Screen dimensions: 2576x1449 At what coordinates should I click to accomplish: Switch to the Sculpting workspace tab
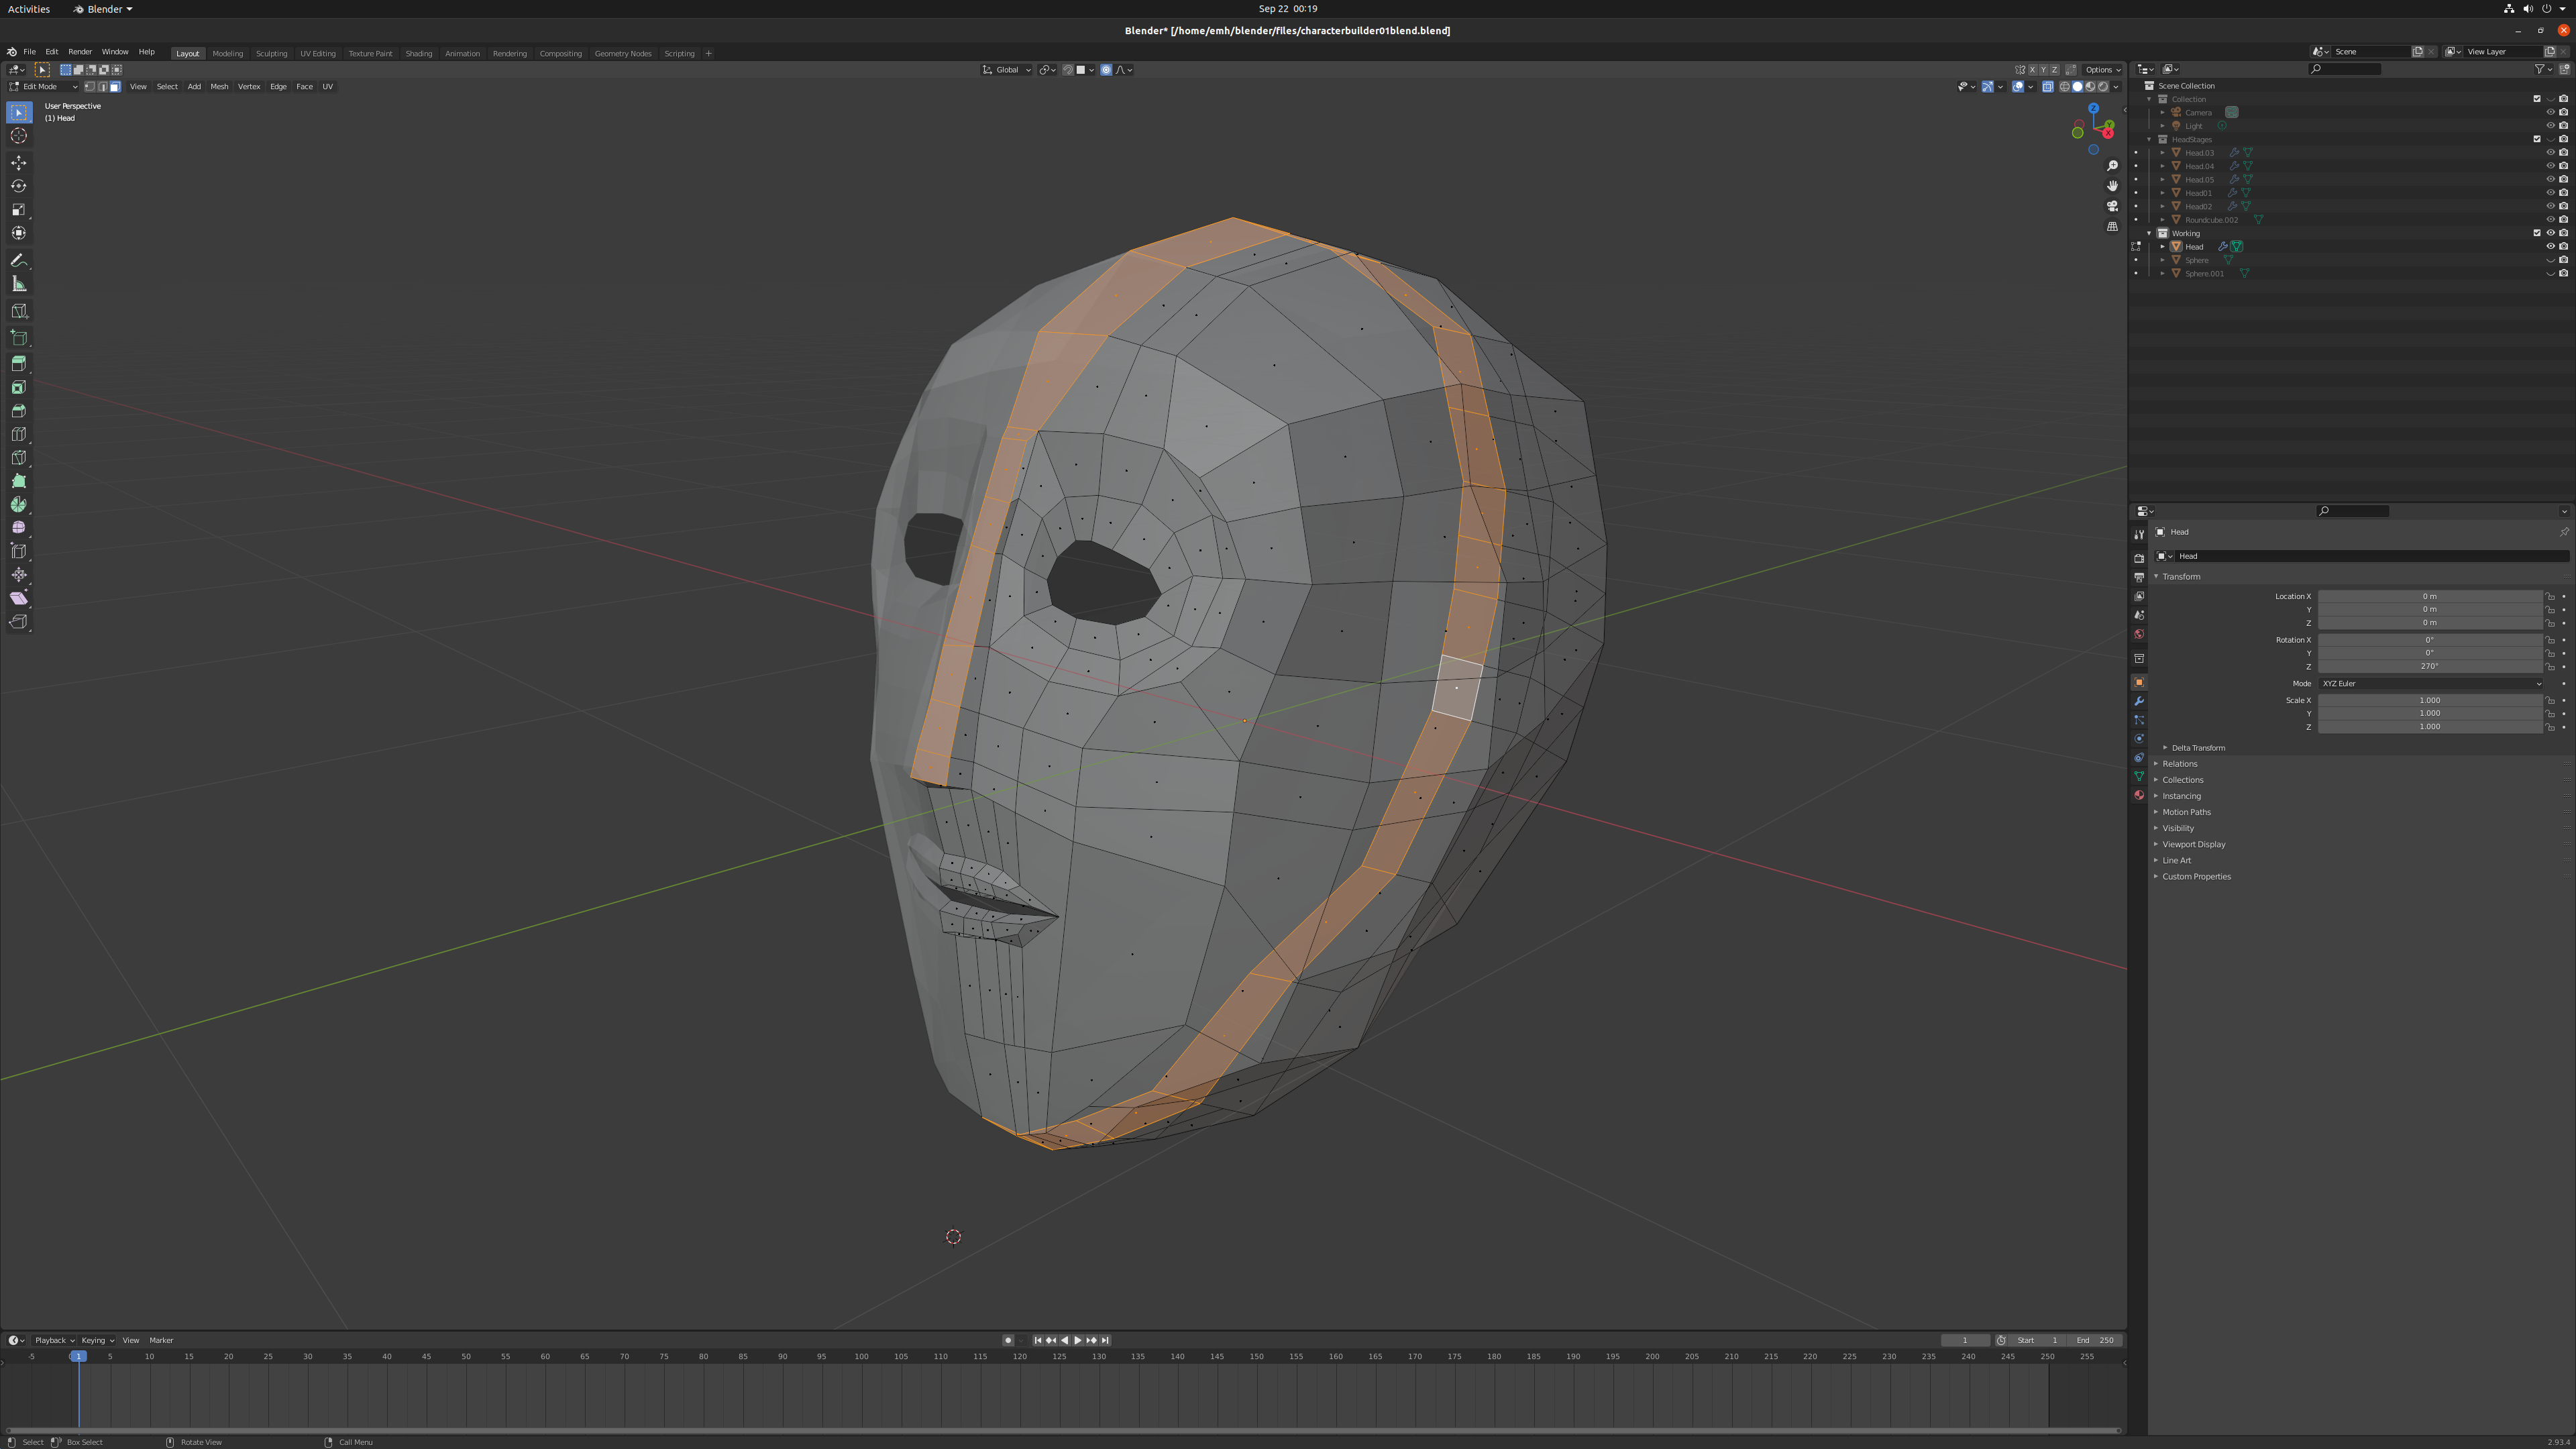pyautogui.click(x=271, y=54)
